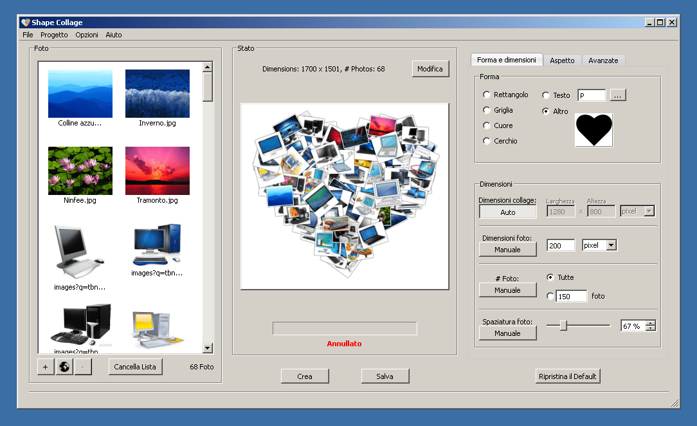Switch to the Aspetto tab
Viewport: 697px width, 426px height.
click(563, 60)
